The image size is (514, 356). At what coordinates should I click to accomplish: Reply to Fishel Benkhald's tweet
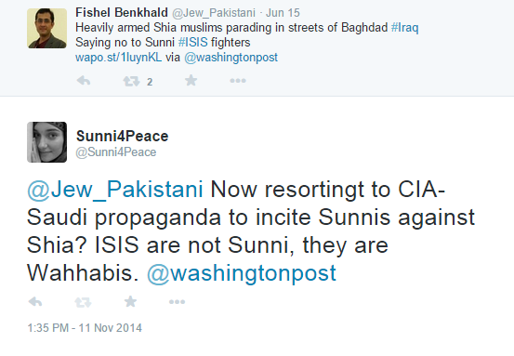click(84, 80)
